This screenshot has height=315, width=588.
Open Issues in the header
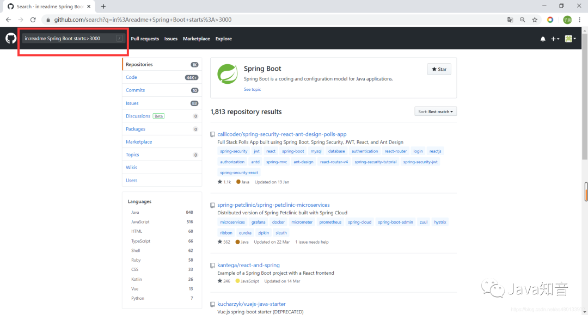pyautogui.click(x=170, y=39)
